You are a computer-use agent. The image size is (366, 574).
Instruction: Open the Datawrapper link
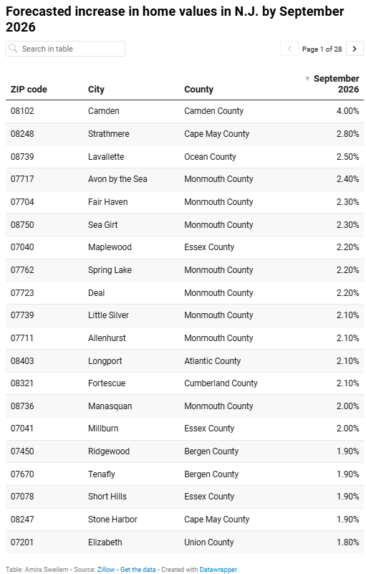tap(218, 569)
